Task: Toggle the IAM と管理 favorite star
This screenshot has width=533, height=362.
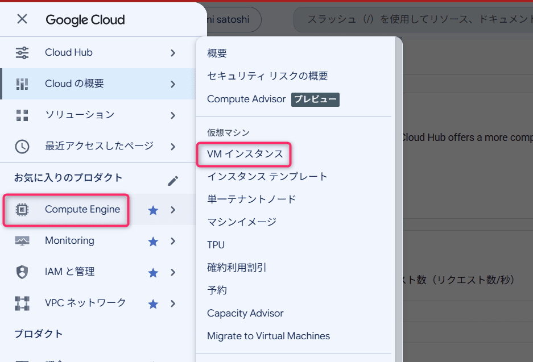Action: (x=154, y=273)
